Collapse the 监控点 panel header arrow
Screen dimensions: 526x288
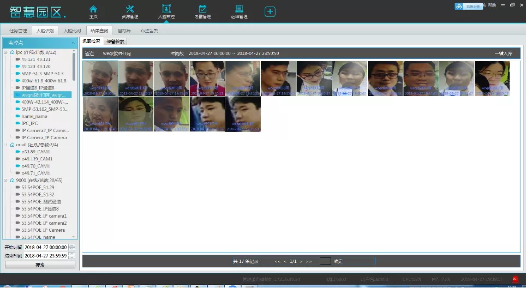74,42
